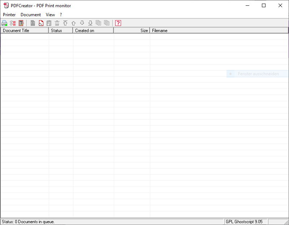
Task: Click the red add-document icon
Action: (x=41, y=23)
